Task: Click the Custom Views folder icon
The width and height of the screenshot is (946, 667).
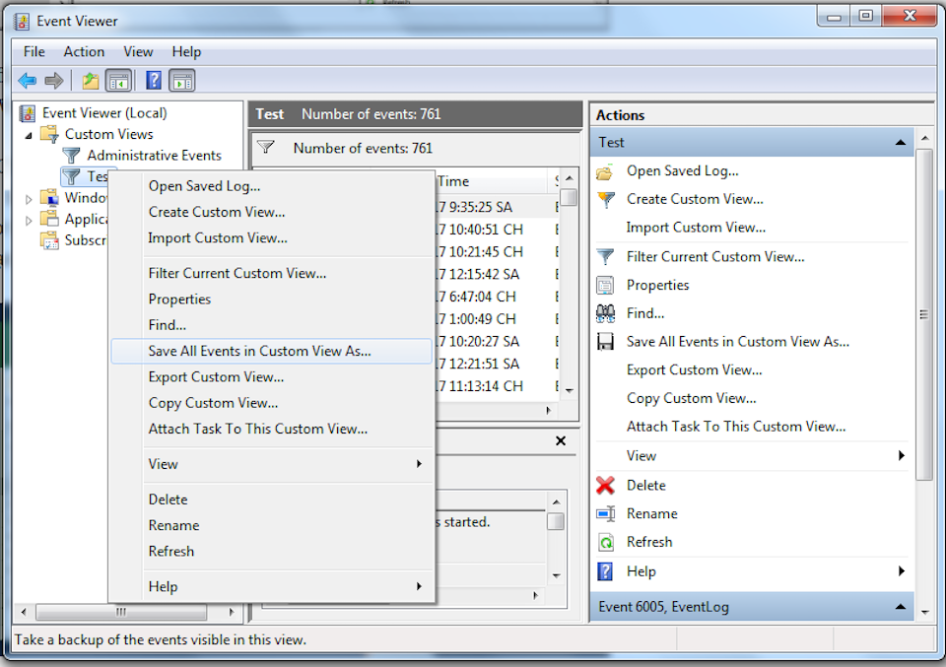Action: click(x=49, y=133)
